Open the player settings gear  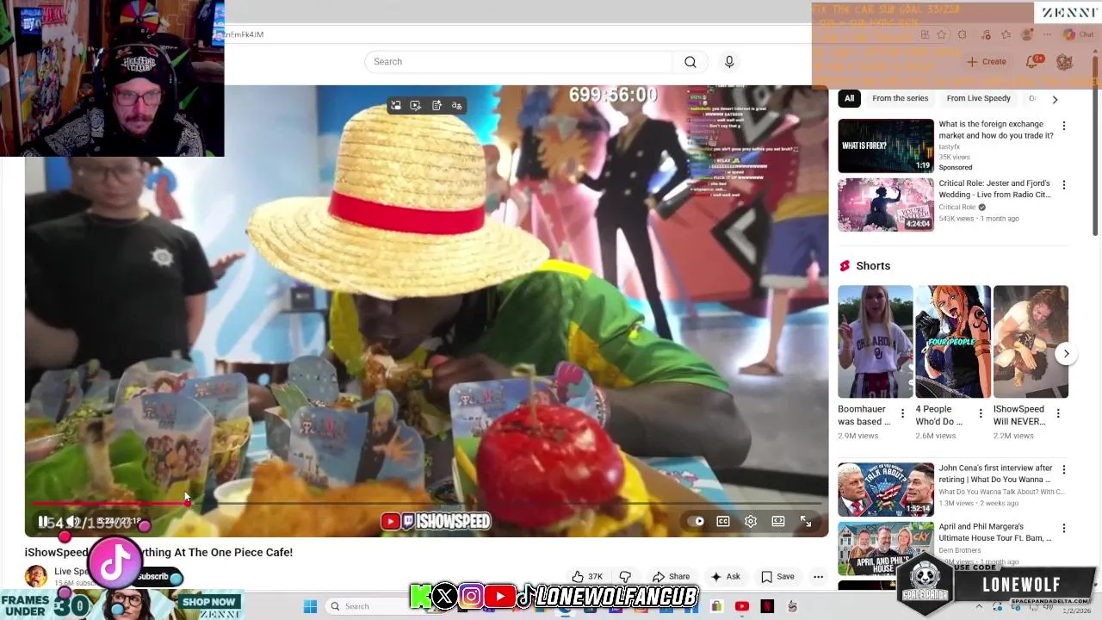click(751, 521)
